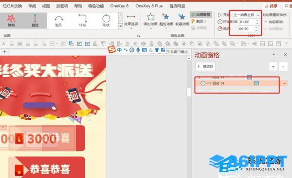The image size is (292, 178).
Task: Toggle Sogou 中 Chinese input mode
Action: [x=119, y=50]
